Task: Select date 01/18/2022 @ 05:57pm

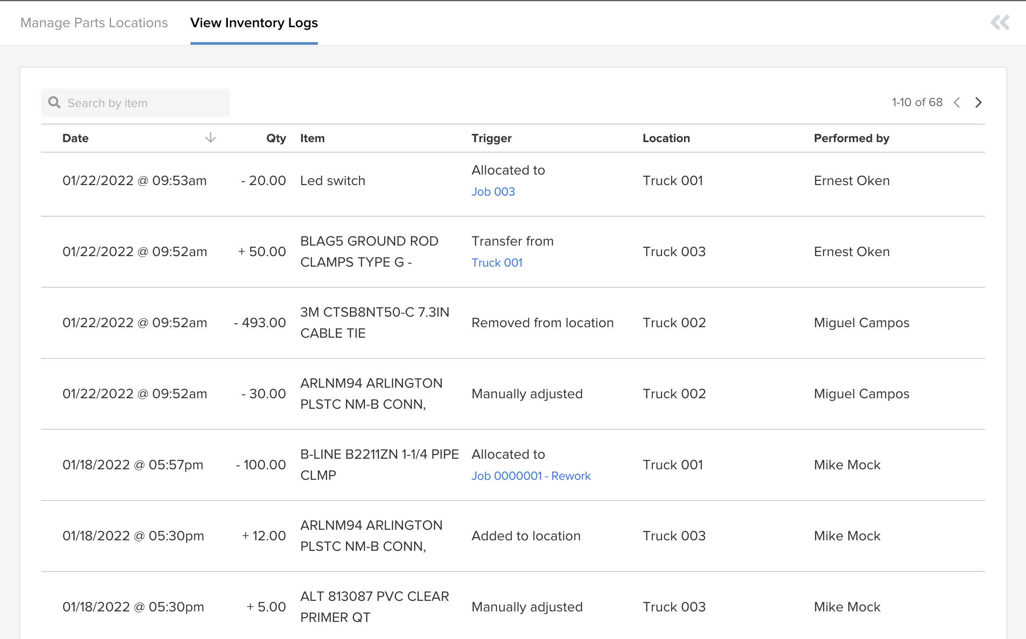Action: [133, 465]
